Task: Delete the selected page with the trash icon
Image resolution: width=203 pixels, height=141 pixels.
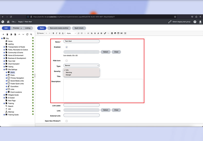Action: 7,34
